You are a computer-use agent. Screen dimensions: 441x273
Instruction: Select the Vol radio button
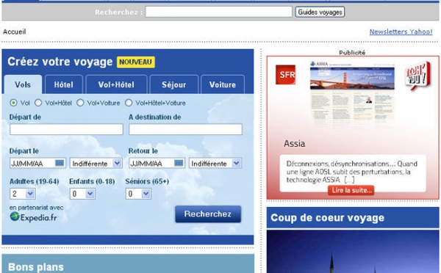[13, 103]
